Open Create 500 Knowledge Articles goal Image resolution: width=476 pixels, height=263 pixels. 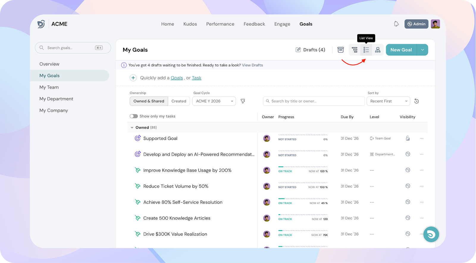[x=177, y=218]
